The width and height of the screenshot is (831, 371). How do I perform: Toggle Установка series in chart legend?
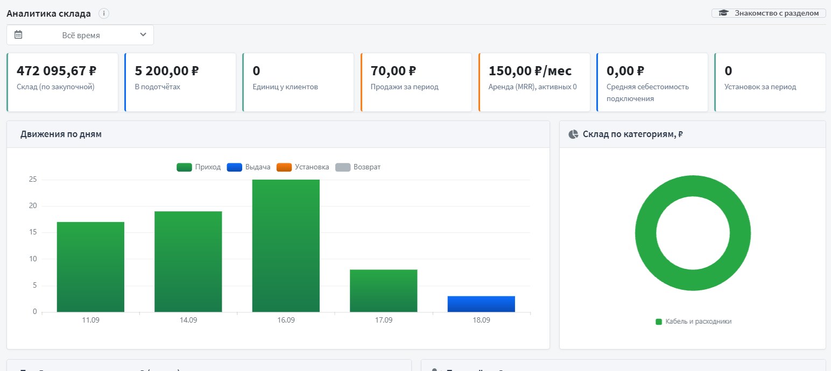(x=303, y=167)
